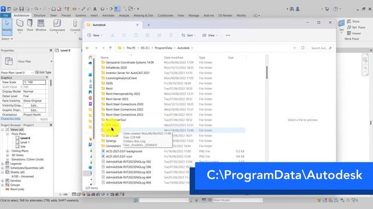Click the Print icon in the quick access toolbar
This screenshot has width=373, height=209.
click(53, 9)
